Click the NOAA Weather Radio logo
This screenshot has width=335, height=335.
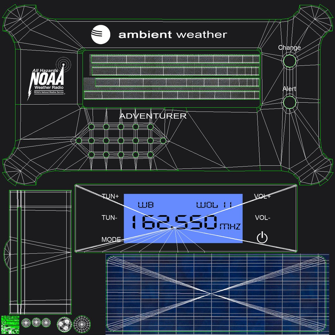(49, 79)
